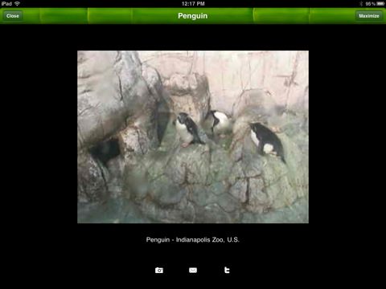Tap the Bluetooth icon in the status bar
The image size is (386, 289).
361,4
